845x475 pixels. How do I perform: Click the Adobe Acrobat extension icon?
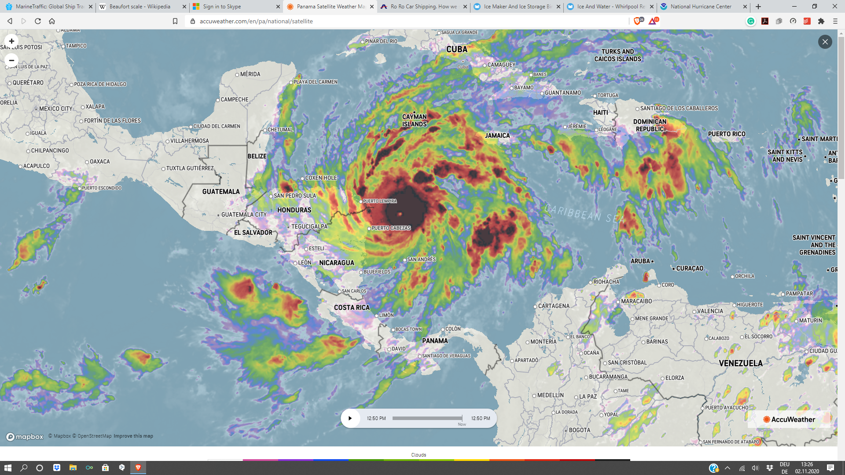765,21
